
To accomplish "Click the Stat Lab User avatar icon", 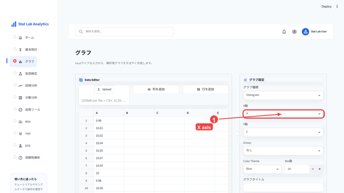I will tap(305, 32).
